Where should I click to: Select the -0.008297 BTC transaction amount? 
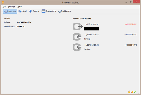tap(131, 24)
